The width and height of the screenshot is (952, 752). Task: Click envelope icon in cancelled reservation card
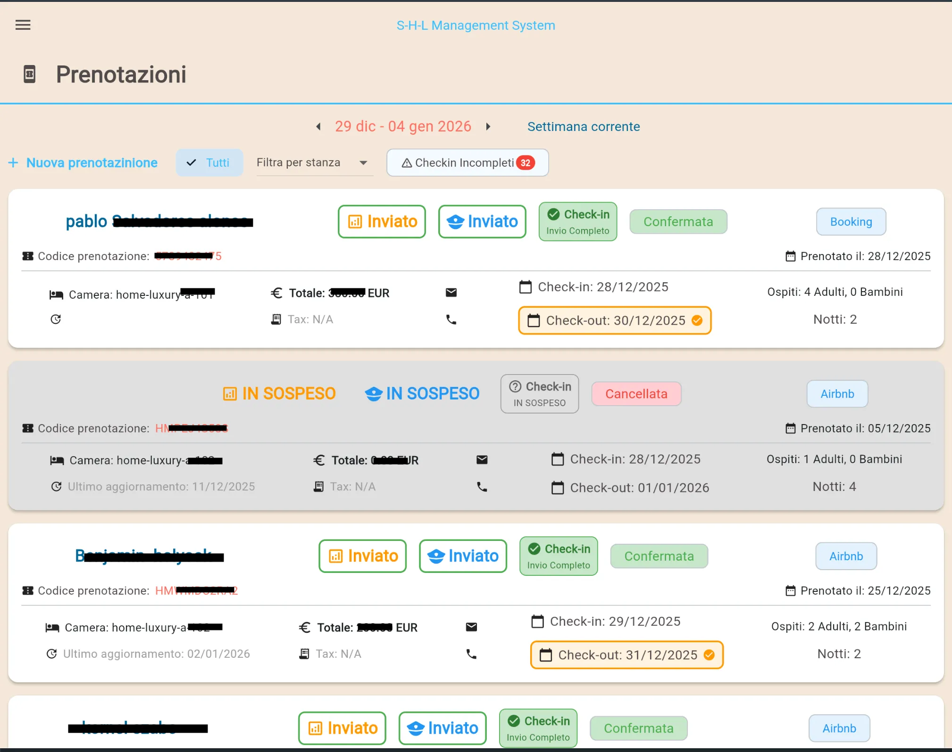[x=482, y=460]
